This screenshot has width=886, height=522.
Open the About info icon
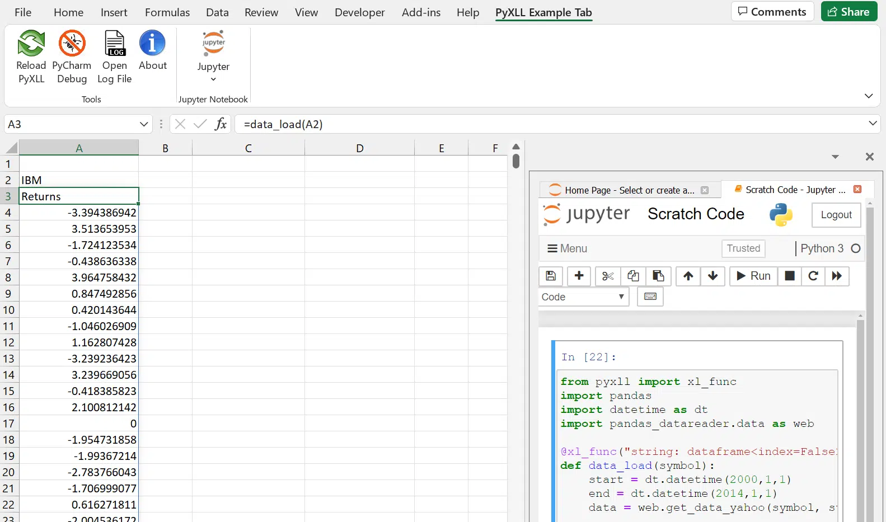152,44
